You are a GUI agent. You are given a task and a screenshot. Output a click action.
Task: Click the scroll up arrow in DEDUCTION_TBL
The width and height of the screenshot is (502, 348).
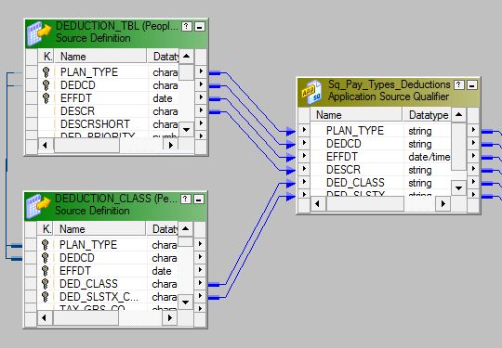tap(186, 57)
